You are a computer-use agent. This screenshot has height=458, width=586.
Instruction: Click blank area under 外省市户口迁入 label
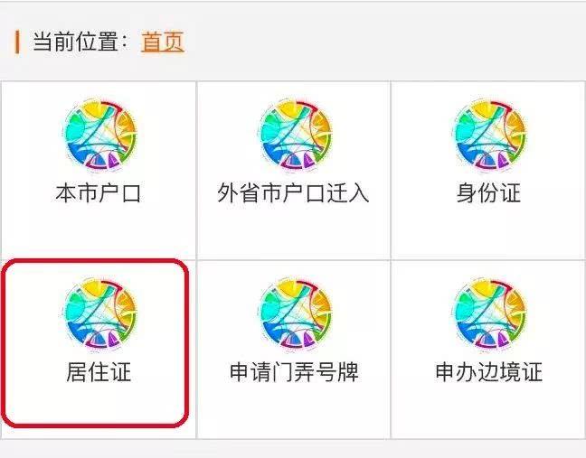294,231
